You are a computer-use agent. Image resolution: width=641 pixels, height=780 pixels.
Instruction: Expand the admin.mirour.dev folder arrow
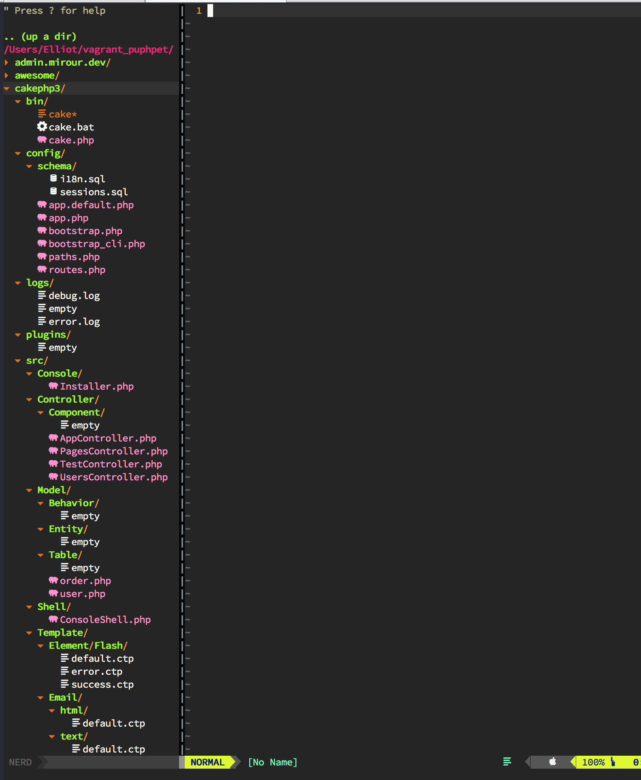point(6,62)
